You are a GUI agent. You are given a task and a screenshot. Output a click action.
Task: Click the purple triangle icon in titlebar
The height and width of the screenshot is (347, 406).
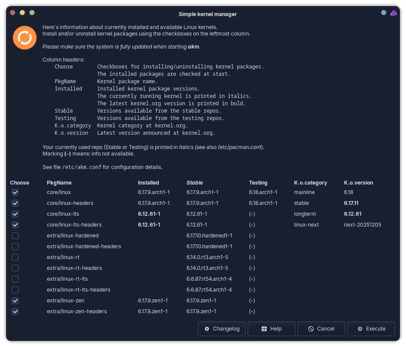tap(393, 13)
